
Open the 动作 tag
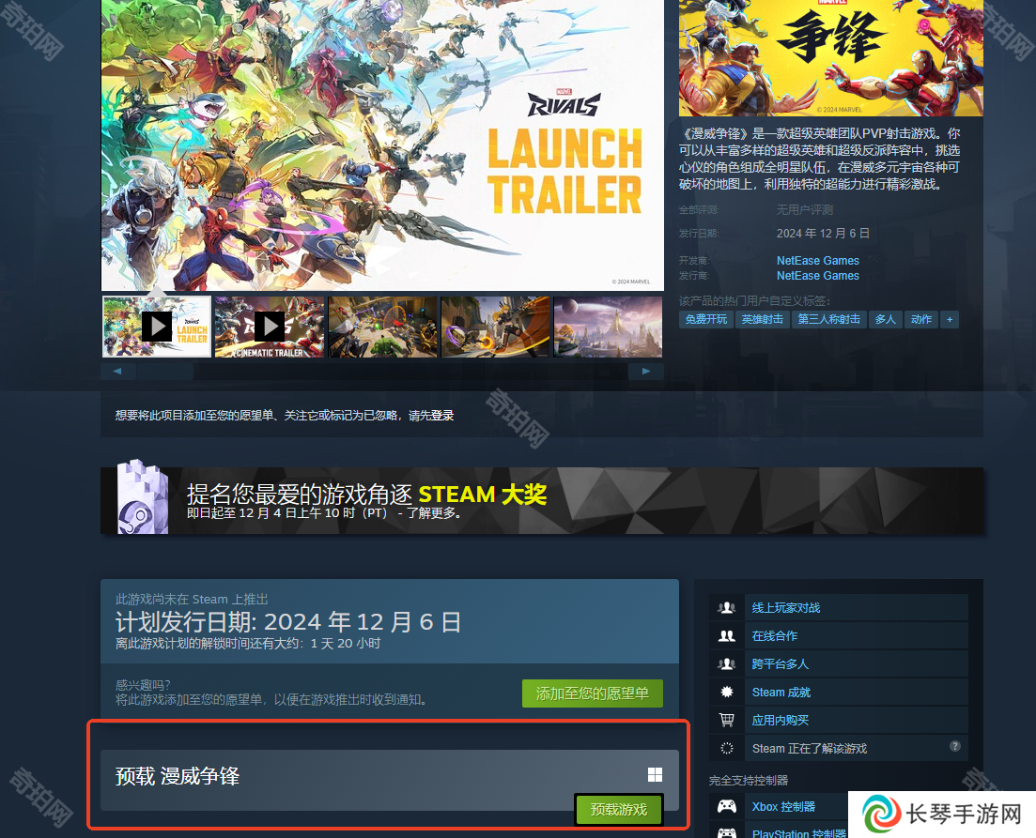click(921, 320)
